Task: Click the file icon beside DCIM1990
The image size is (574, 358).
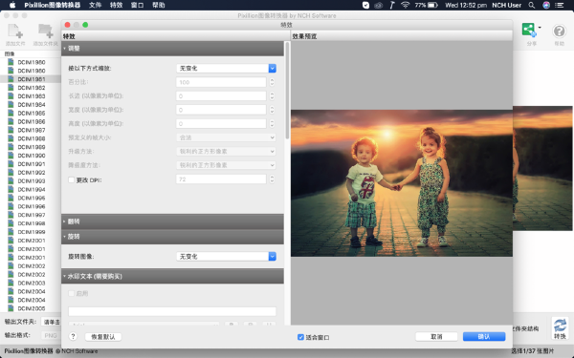Action: 11,156
